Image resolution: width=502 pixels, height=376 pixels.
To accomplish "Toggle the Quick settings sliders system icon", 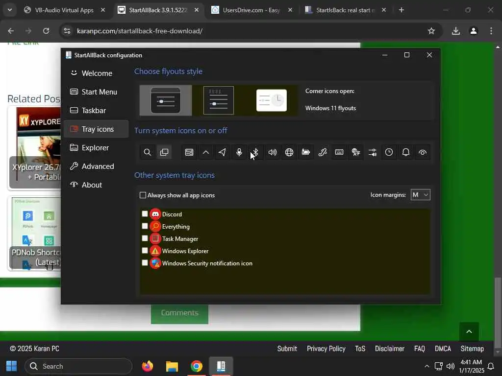I will coord(373,152).
